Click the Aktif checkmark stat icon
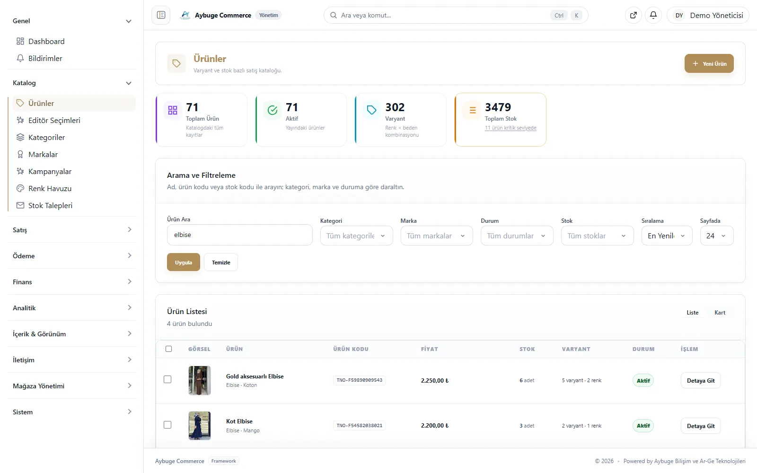Screen dimensions: 757x473 [273, 110]
